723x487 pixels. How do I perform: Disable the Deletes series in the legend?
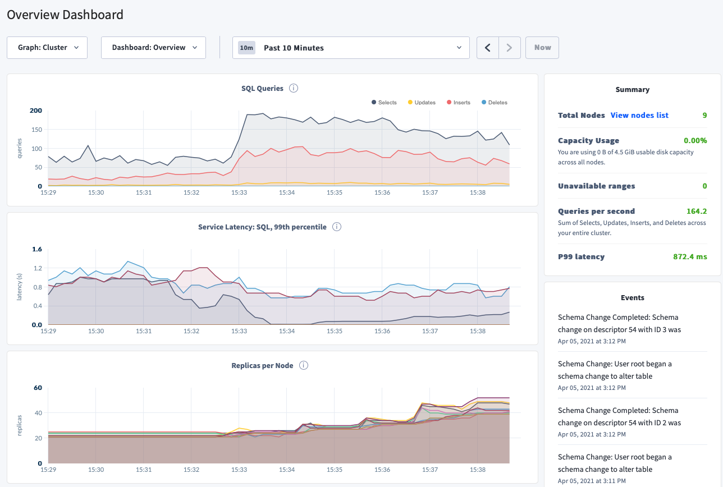[x=494, y=102]
